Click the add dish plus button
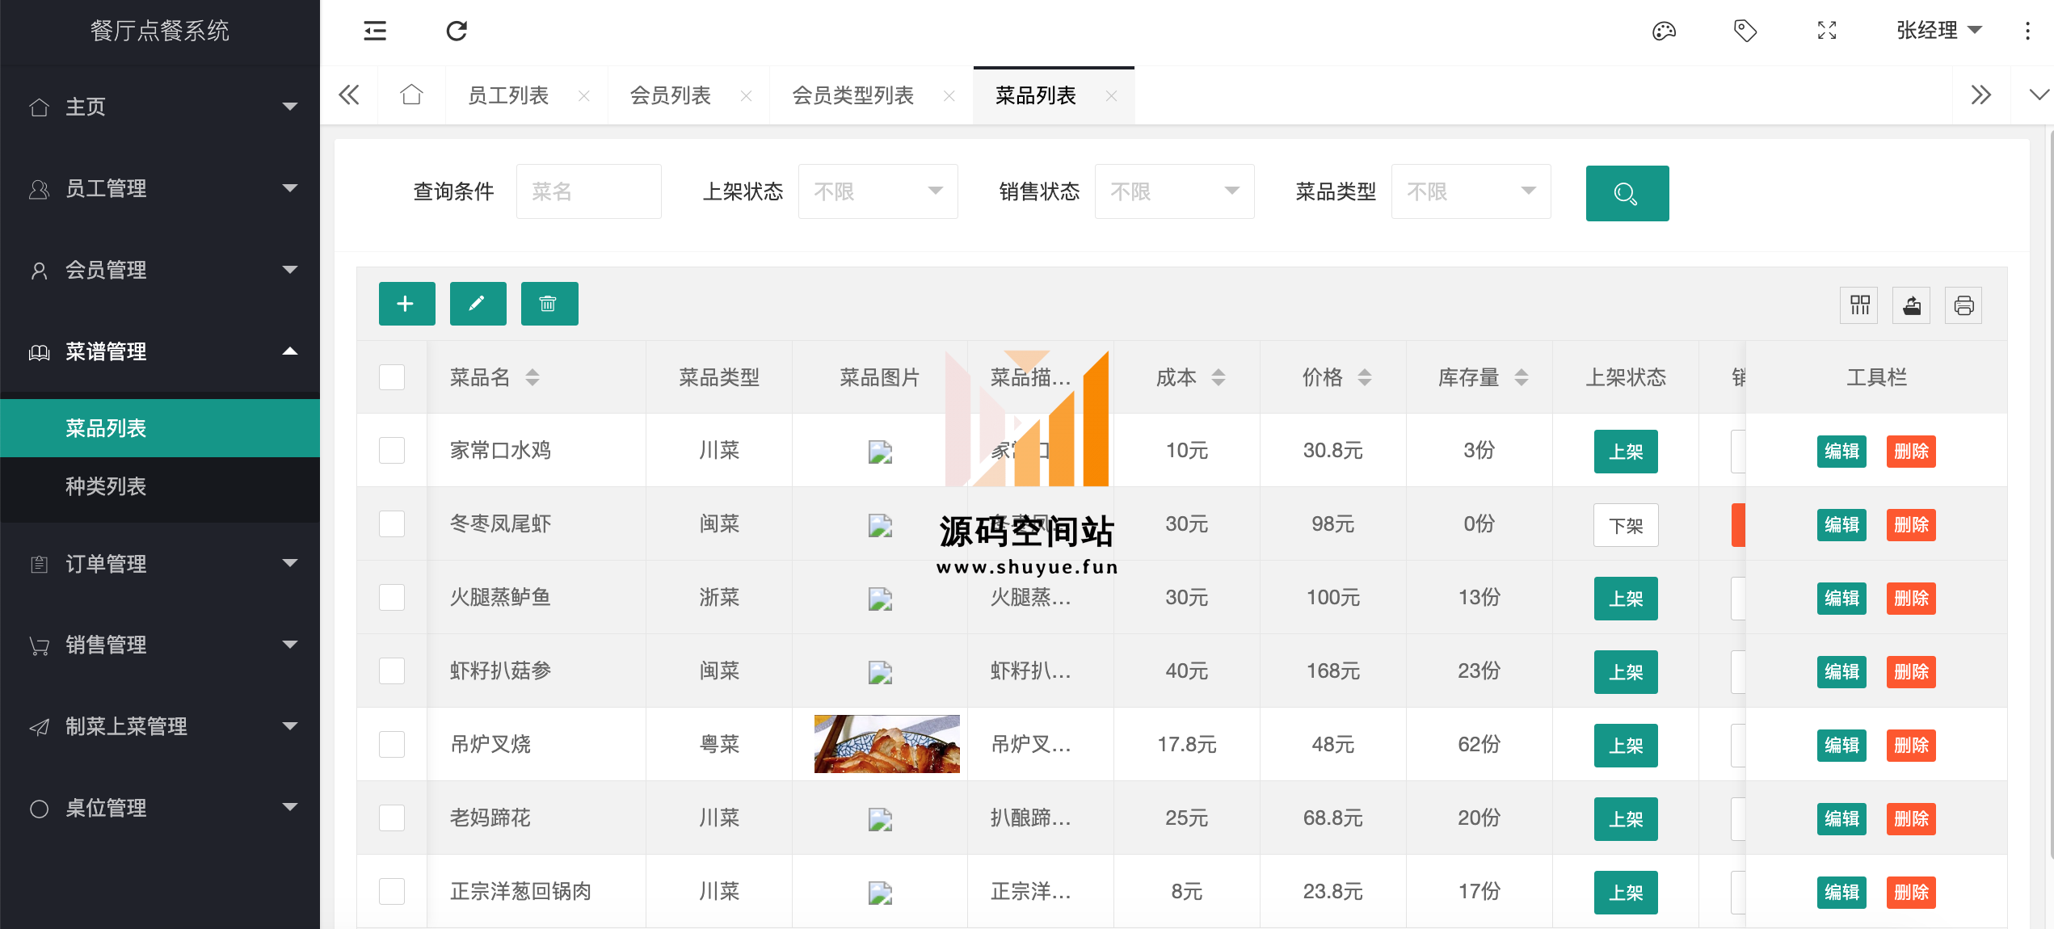This screenshot has width=2054, height=929. (406, 304)
